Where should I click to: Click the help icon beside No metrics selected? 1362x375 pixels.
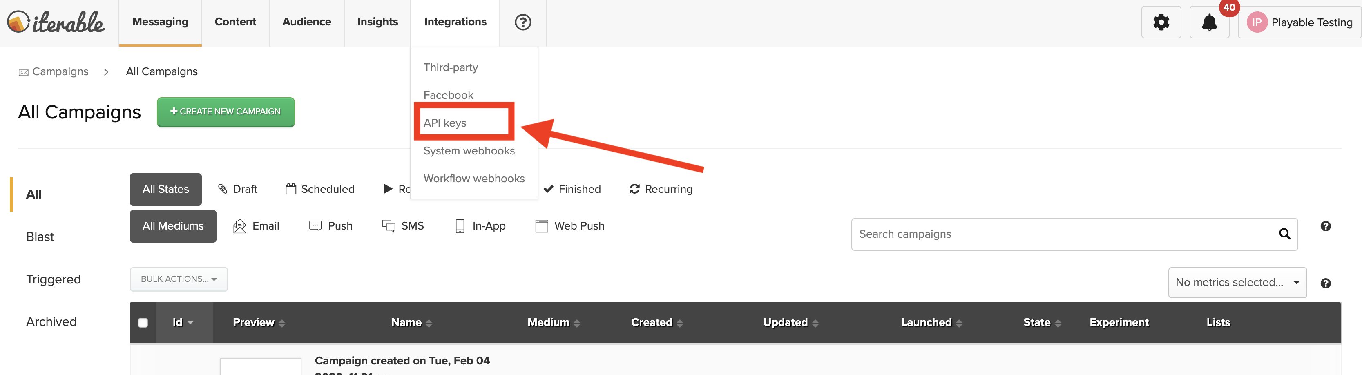(1326, 283)
